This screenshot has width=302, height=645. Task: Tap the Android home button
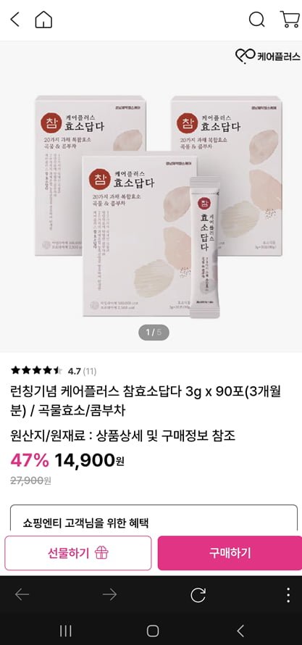(153, 631)
